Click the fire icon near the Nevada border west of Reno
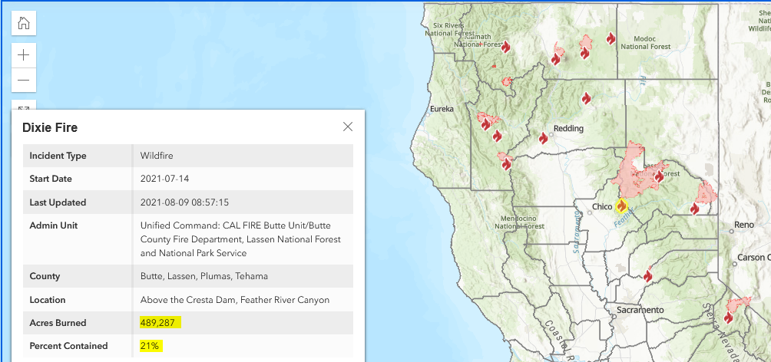Screen dimensions: 771x362 coord(694,209)
